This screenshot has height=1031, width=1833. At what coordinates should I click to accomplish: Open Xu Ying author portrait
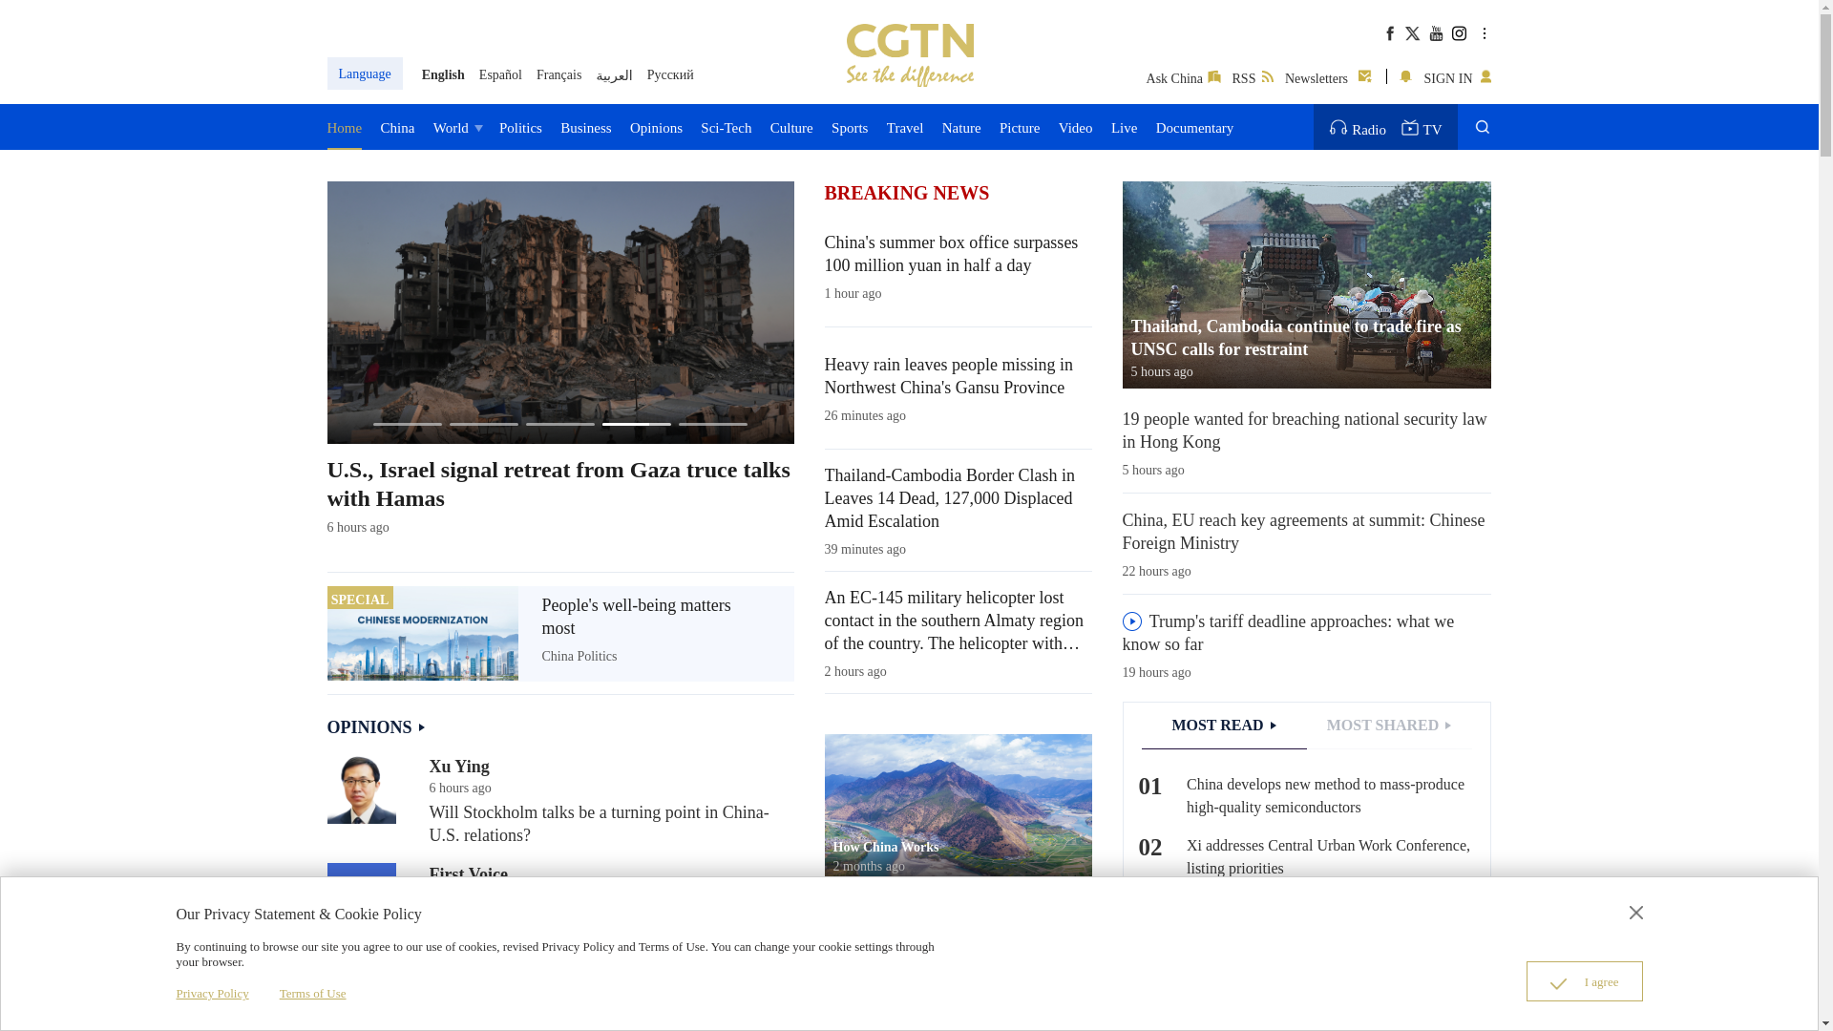(362, 789)
